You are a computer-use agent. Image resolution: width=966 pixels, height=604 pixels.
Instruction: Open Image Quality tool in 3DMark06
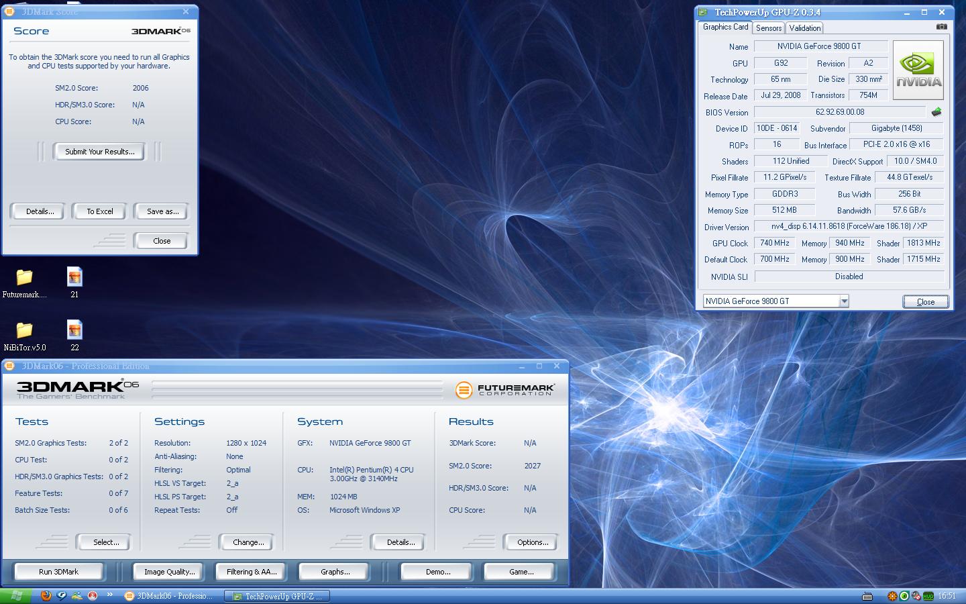169,572
